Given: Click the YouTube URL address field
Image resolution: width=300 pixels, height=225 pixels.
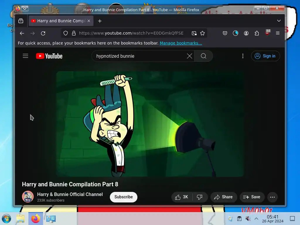Looking at the screenshot, I should [131, 33].
